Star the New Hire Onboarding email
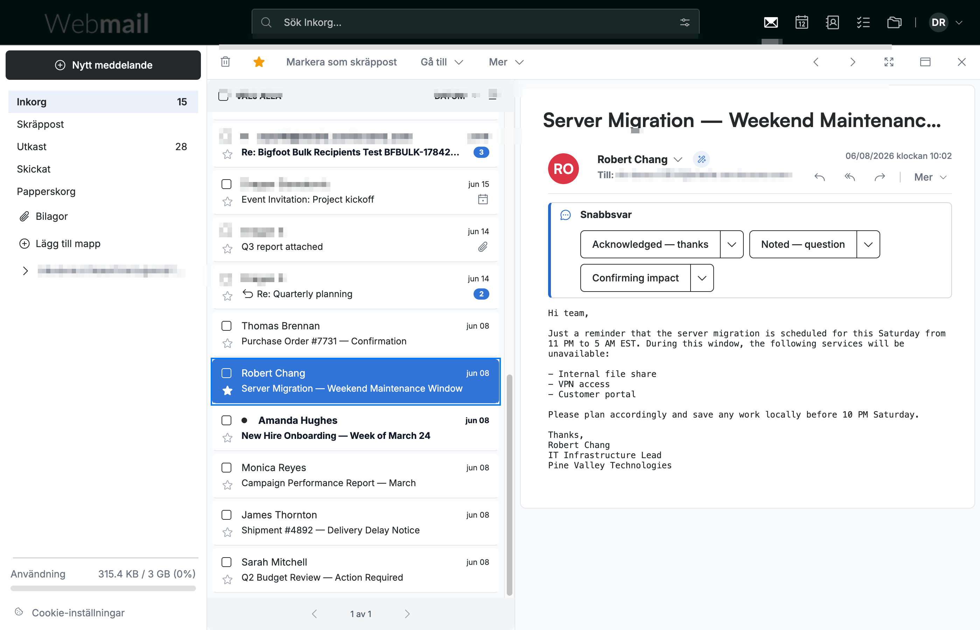 (227, 437)
